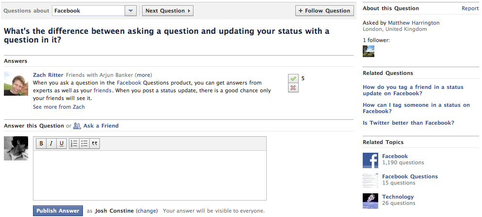This screenshot has height=217, width=482.
Task: Vote down Zach Ritter's answer
Action: click(293, 87)
